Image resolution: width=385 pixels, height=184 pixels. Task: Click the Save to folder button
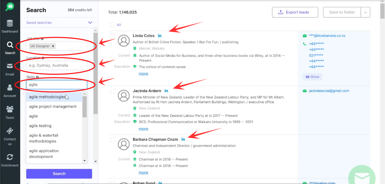pos(342,12)
